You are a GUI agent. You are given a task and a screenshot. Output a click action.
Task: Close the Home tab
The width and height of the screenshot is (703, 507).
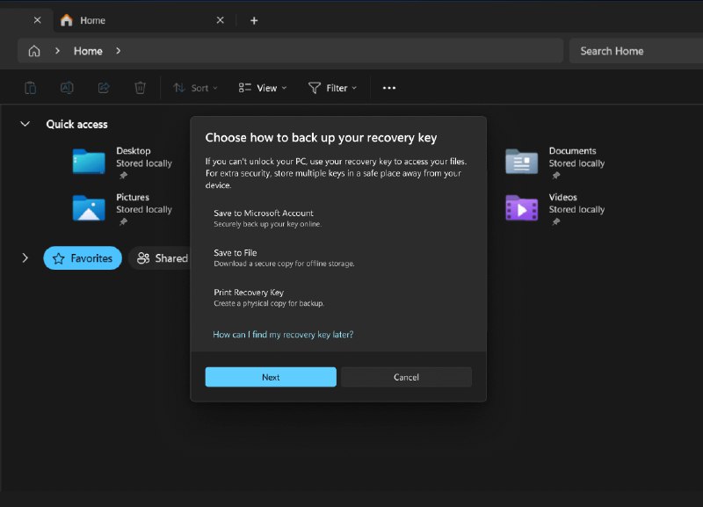[221, 20]
